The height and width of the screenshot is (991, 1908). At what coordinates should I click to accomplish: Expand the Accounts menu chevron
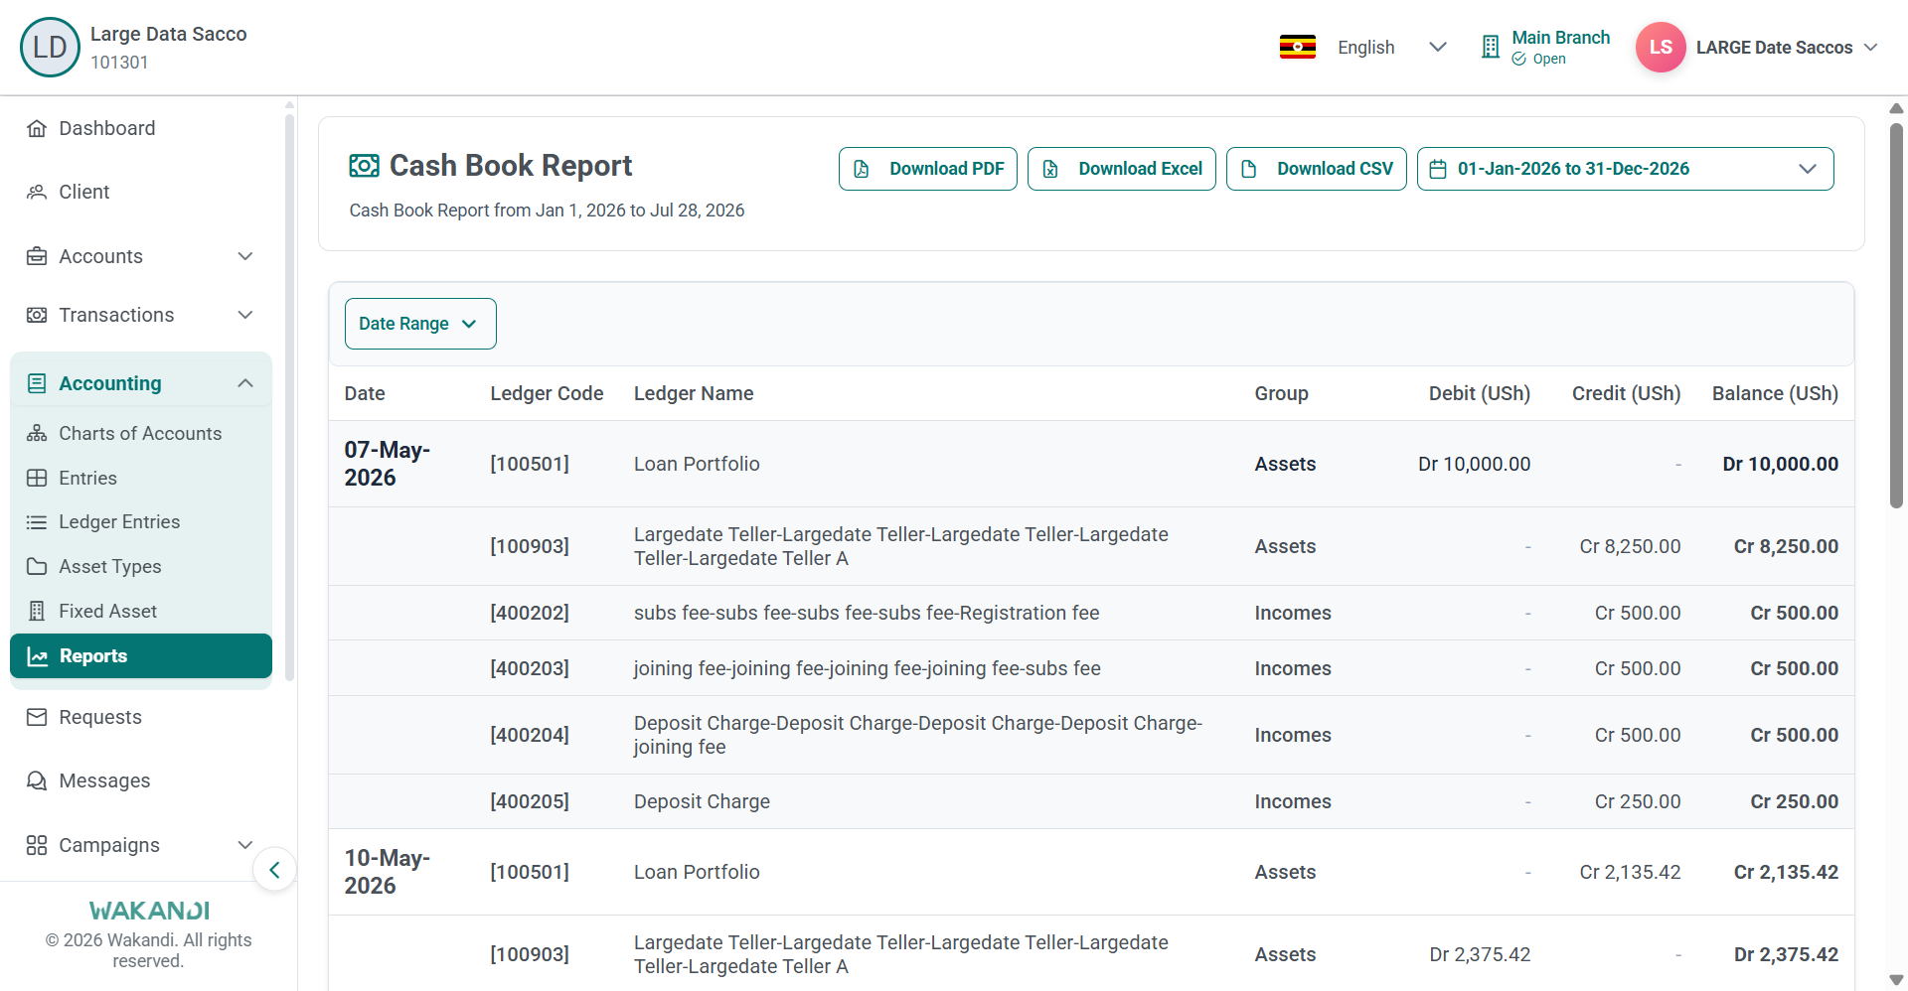pyautogui.click(x=245, y=256)
